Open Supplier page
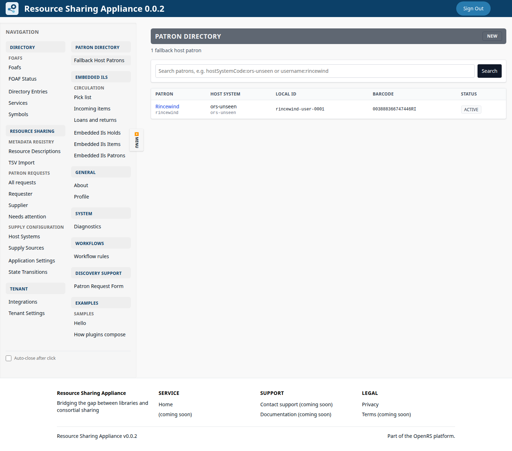512x451 pixels. coord(18,205)
